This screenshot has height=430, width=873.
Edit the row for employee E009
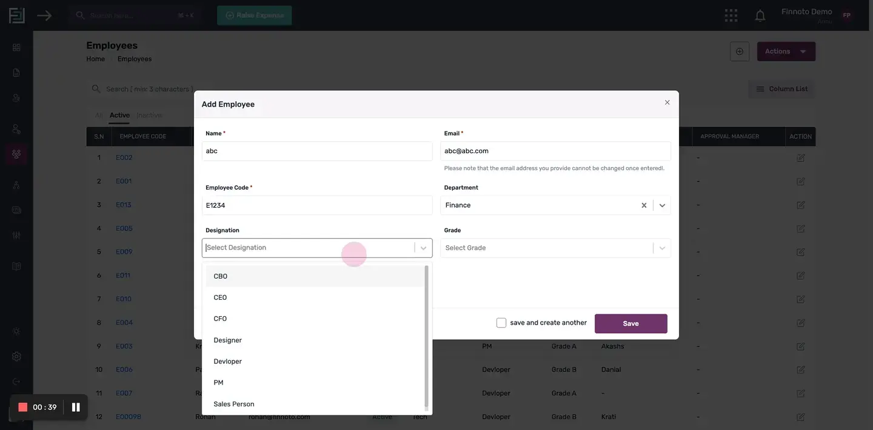[800, 252]
